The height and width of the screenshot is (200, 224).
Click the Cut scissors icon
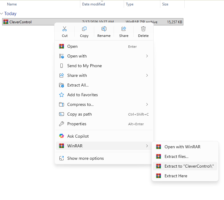pos(65,29)
